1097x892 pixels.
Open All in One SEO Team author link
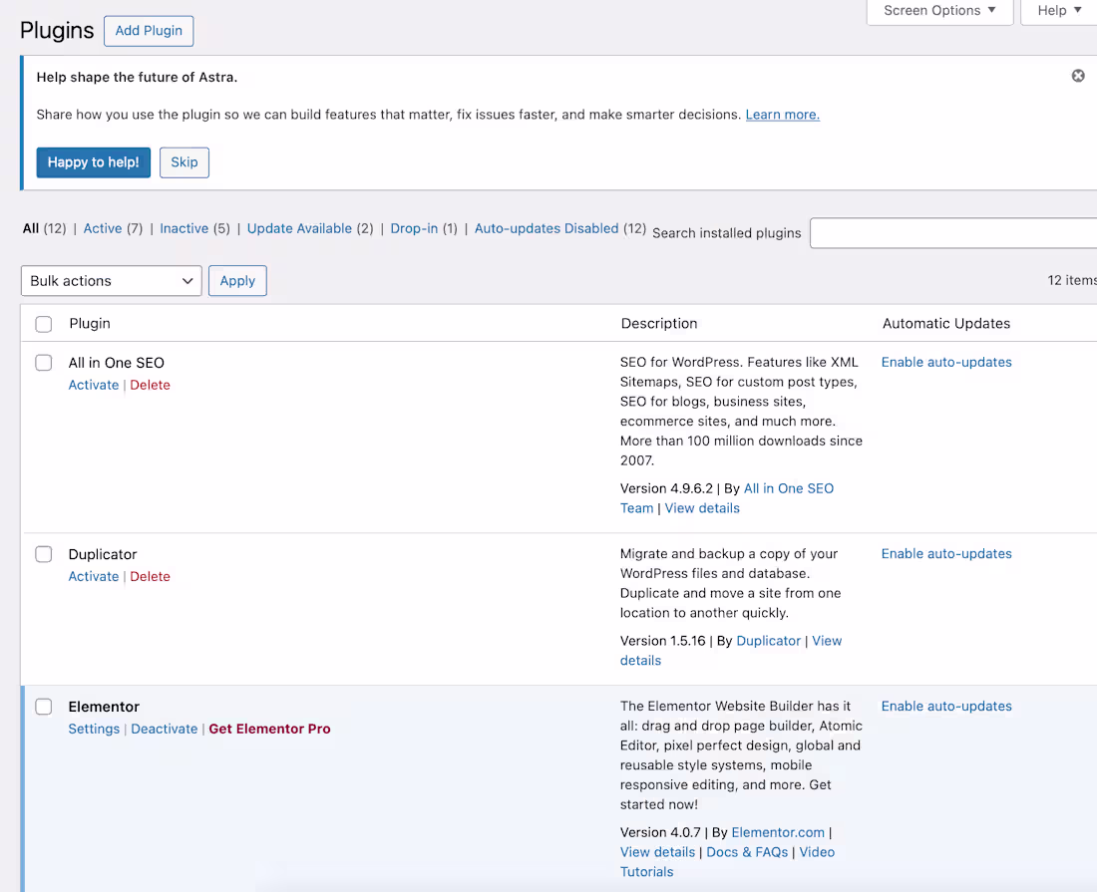pos(789,488)
